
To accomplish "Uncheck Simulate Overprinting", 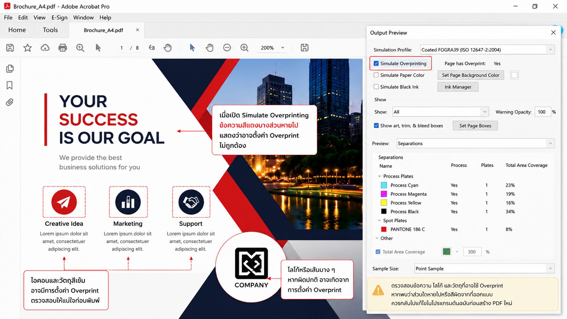I will (x=376, y=63).
